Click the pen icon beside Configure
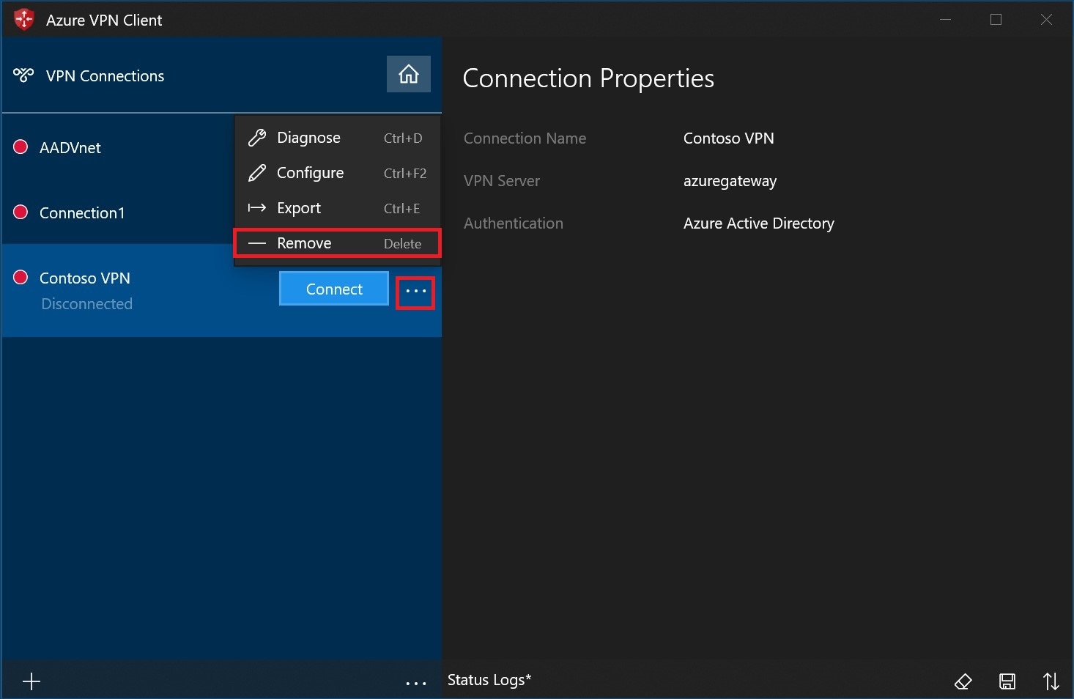Image resolution: width=1074 pixels, height=699 pixels. click(256, 172)
